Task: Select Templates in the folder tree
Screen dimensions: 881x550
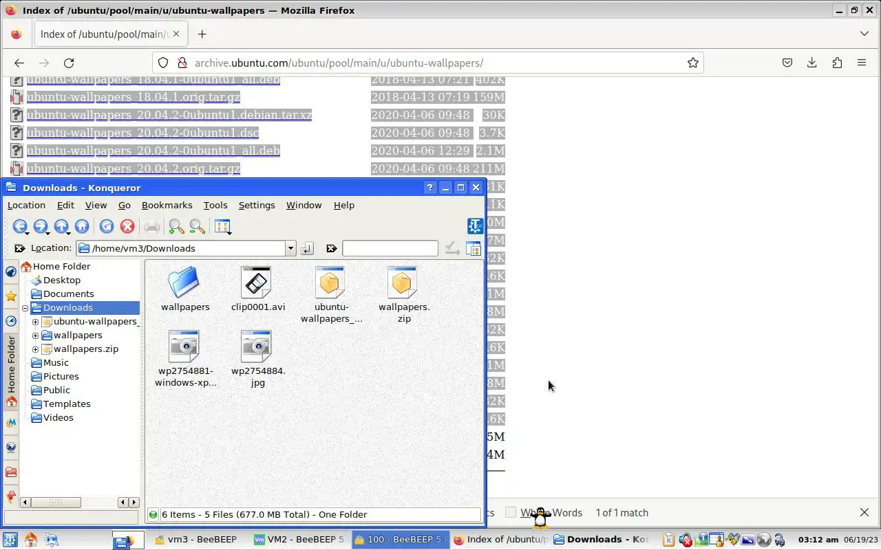Action: (x=67, y=404)
